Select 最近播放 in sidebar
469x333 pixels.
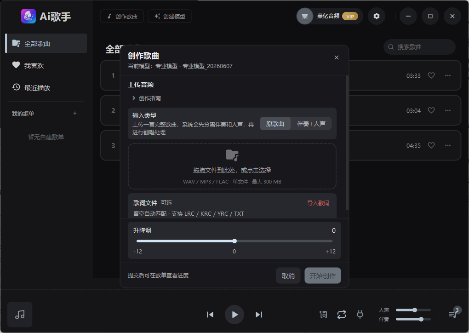[46, 88]
